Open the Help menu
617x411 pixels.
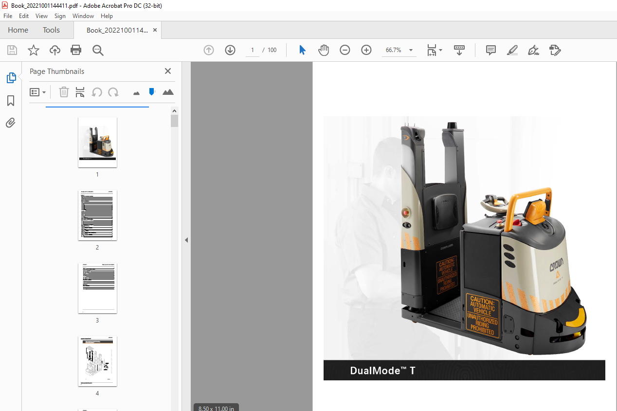107,16
